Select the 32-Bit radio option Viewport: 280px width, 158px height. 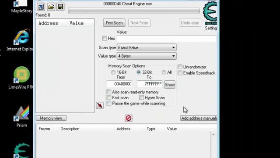pos(138,72)
